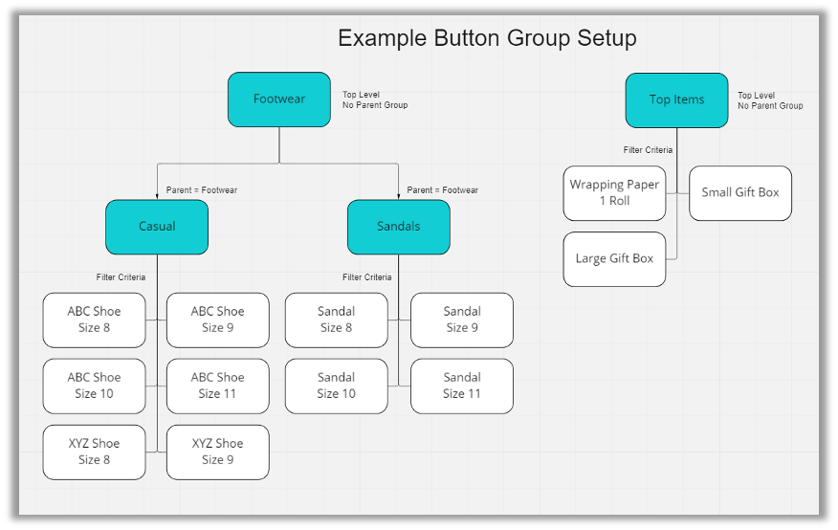
Task: Click the ABC Shoe Size 8 button
Action: tap(94, 320)
